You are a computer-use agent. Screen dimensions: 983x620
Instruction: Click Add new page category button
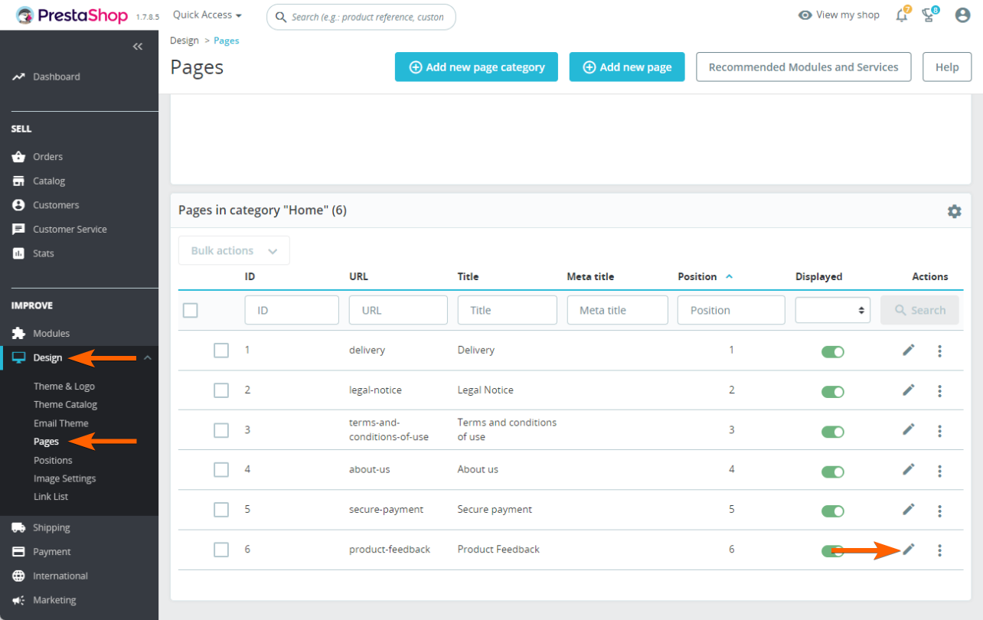point(476,67)
